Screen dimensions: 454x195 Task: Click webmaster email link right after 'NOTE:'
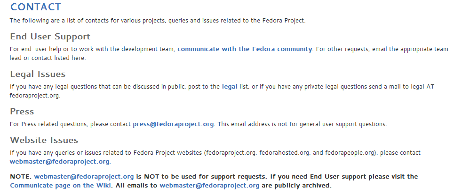pos(84,177)
